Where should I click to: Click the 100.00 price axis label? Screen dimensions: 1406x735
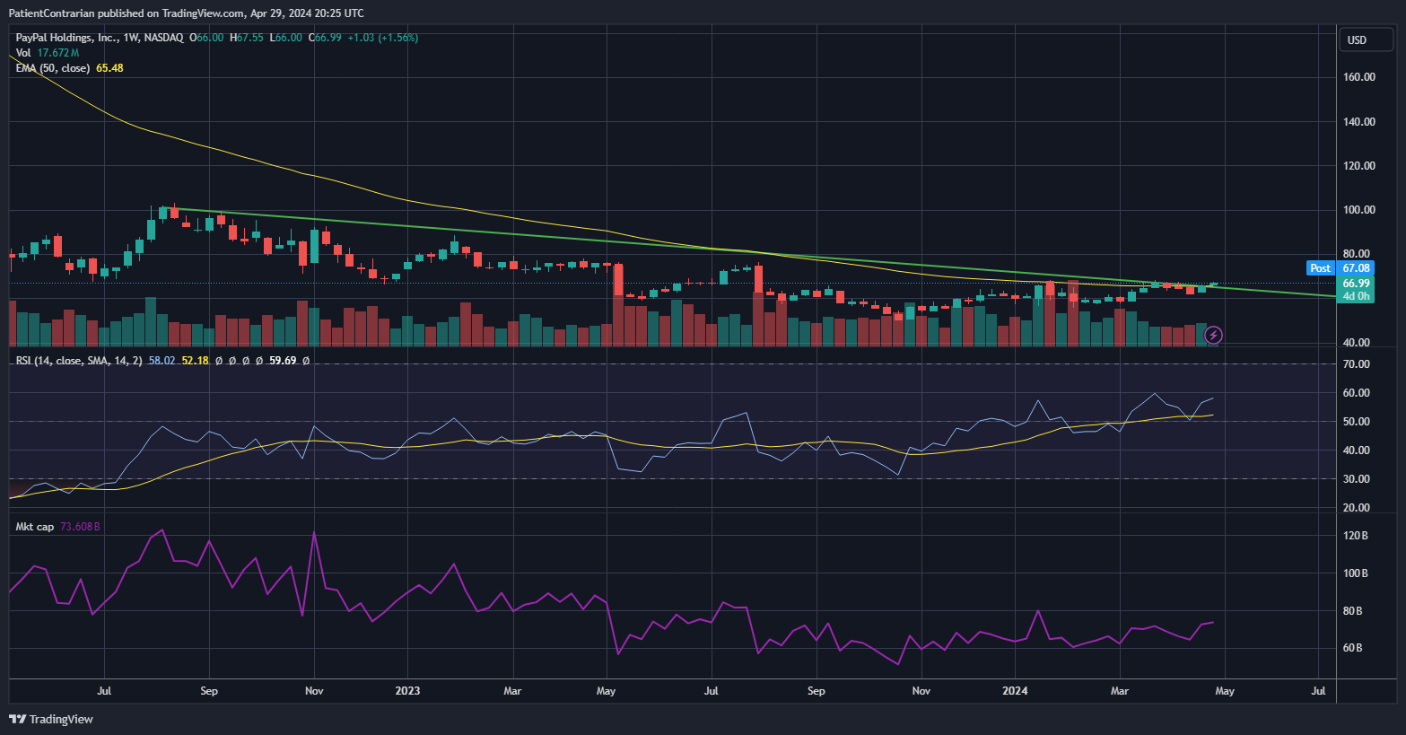point(1358,210)
